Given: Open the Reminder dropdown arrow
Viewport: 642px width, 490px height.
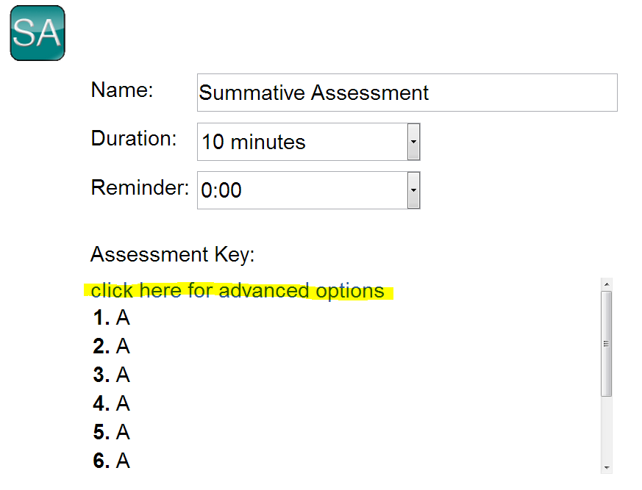Looking at the screenshot, I should click(413, 190).
